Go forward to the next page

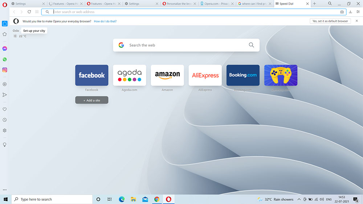tap(21, 12)
